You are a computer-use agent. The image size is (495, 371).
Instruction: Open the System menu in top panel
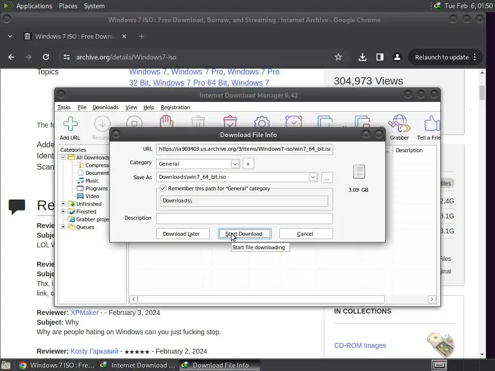(94, 6)
